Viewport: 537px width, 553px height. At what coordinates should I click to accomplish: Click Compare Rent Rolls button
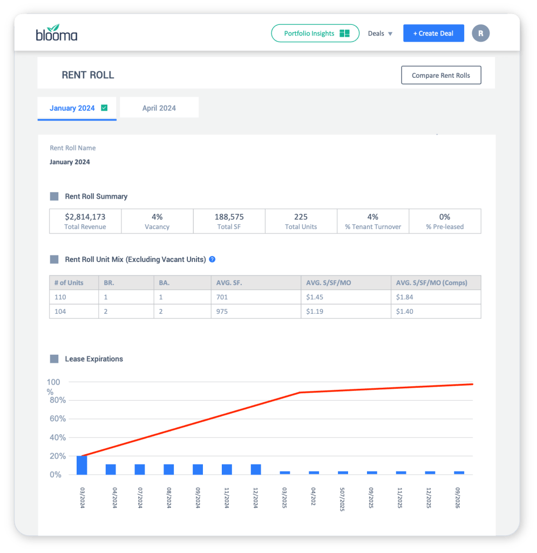point(441,75)
